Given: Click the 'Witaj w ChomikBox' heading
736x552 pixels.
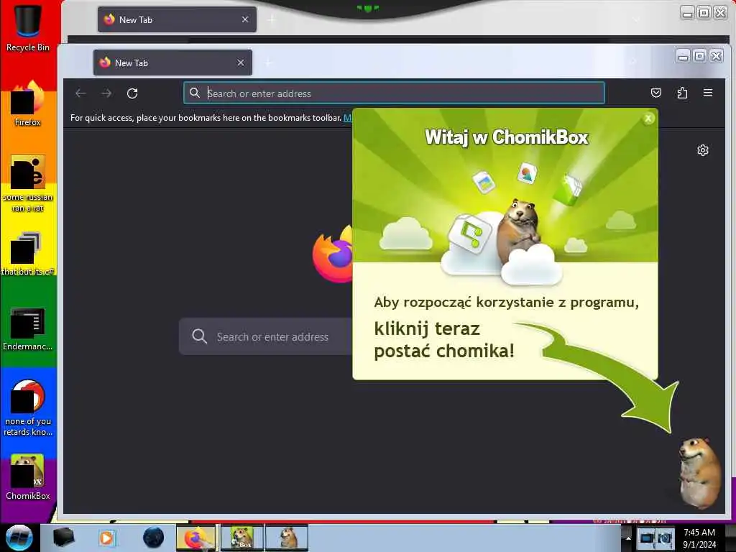Looking at the screenshot, I should pyautogui.click(x=506, y=137).
